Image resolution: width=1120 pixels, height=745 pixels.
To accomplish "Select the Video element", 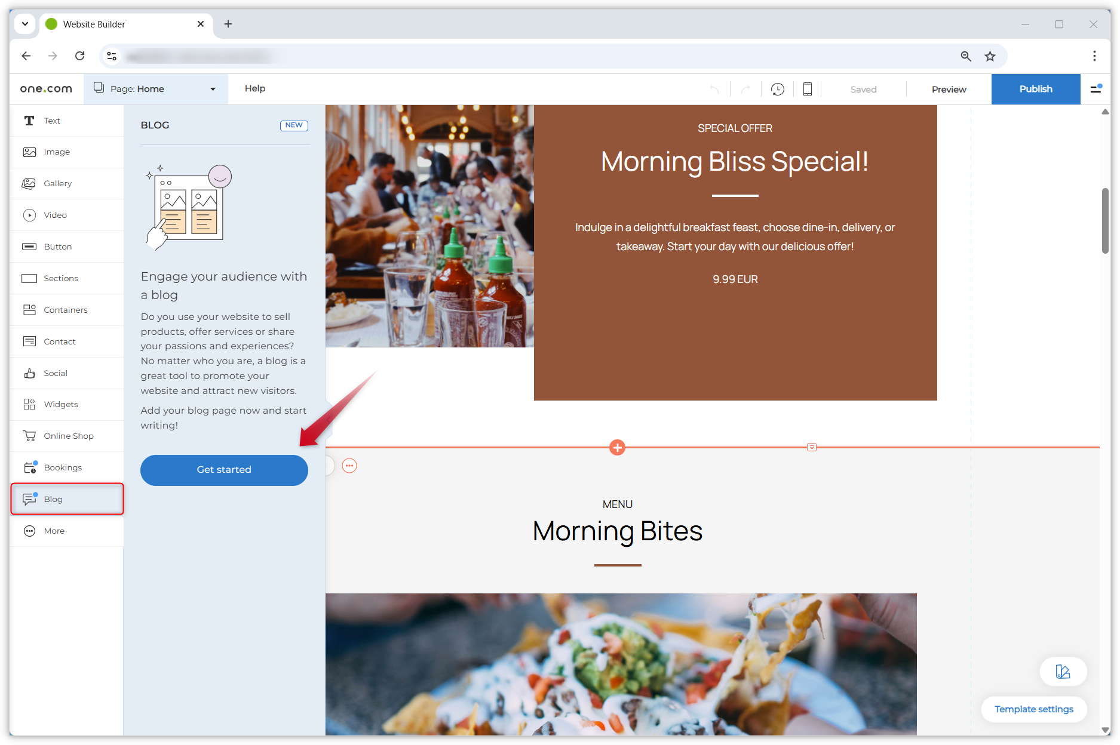I will point(55,215).
